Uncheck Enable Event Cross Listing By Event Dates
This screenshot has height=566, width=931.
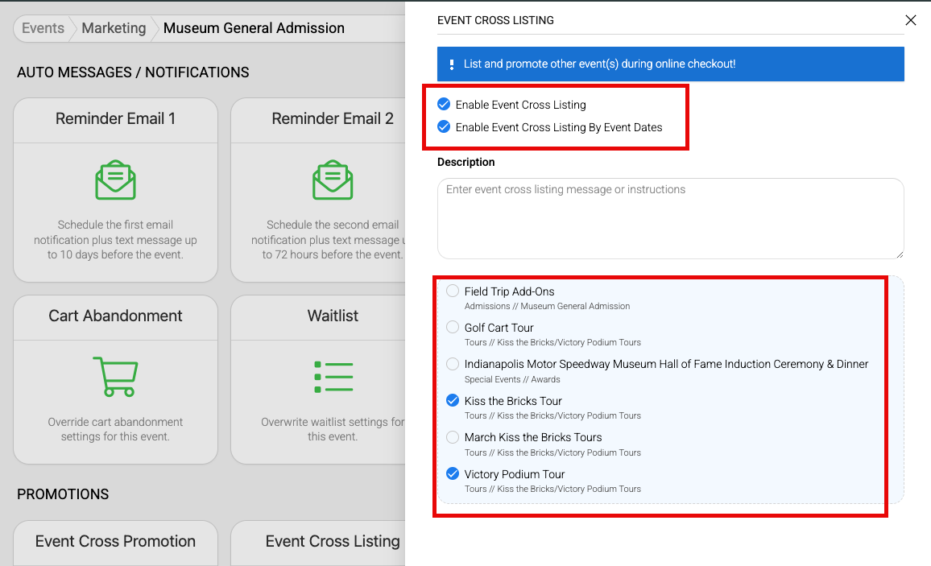pyautogui.click(x=444, y=126)
